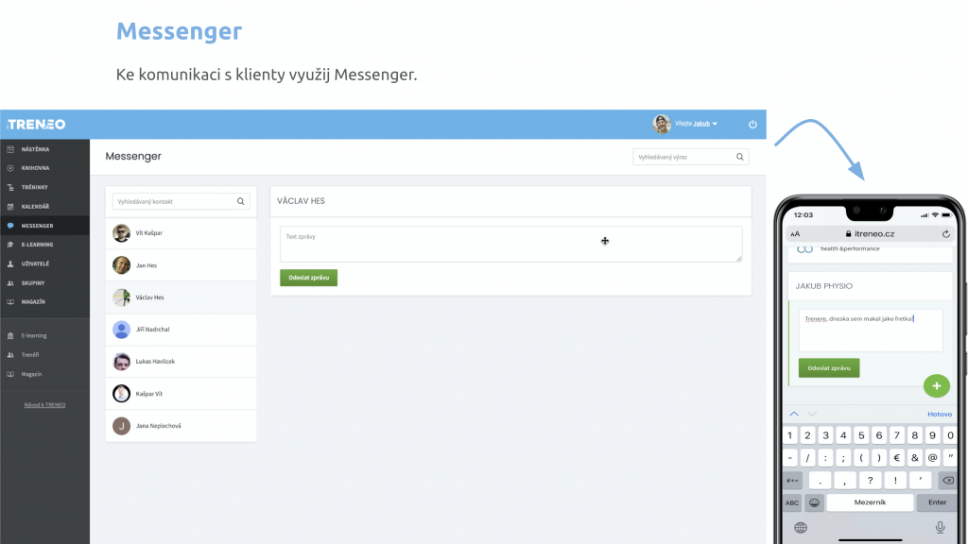Open conversation with Jan Hes
This screenshot has height=544, width=968.
(x=146, y=265)
